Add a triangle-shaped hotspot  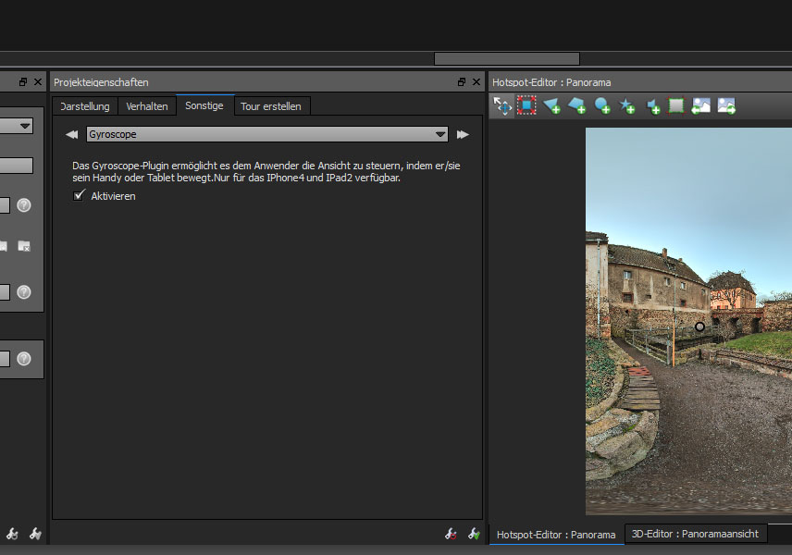tap(552, 105)
